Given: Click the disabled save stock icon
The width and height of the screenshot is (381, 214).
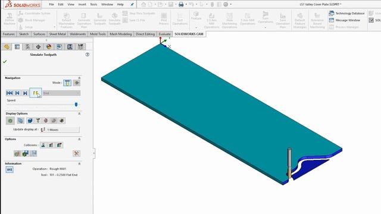Looking at the screenshot, I should pos(33,153).
